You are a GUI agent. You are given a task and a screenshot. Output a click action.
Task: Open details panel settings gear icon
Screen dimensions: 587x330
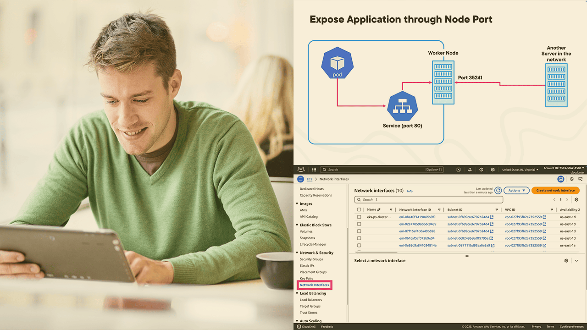pos(566,261)
